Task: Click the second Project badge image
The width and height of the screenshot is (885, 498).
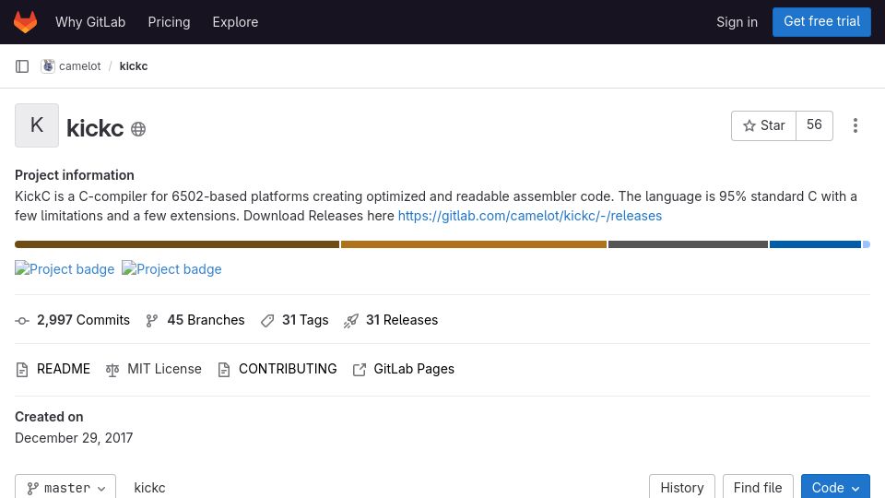Action: 171,268
